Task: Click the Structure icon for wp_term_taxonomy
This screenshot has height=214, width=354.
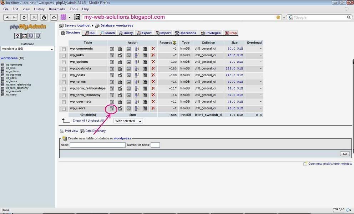Action: pyautogui.click(x=120, y=95)
